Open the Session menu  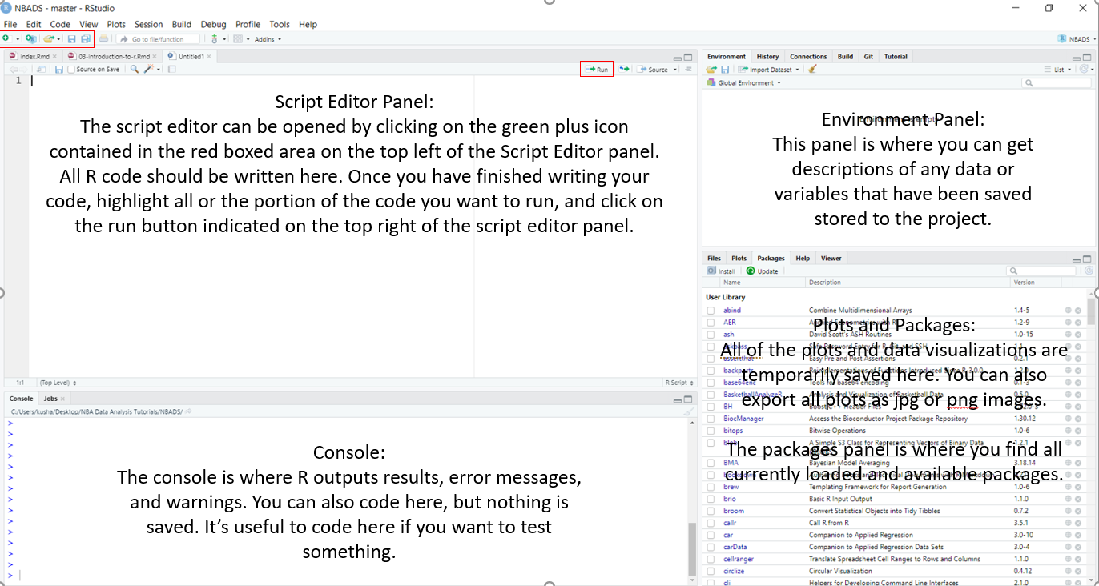click(x=148, y=25)
